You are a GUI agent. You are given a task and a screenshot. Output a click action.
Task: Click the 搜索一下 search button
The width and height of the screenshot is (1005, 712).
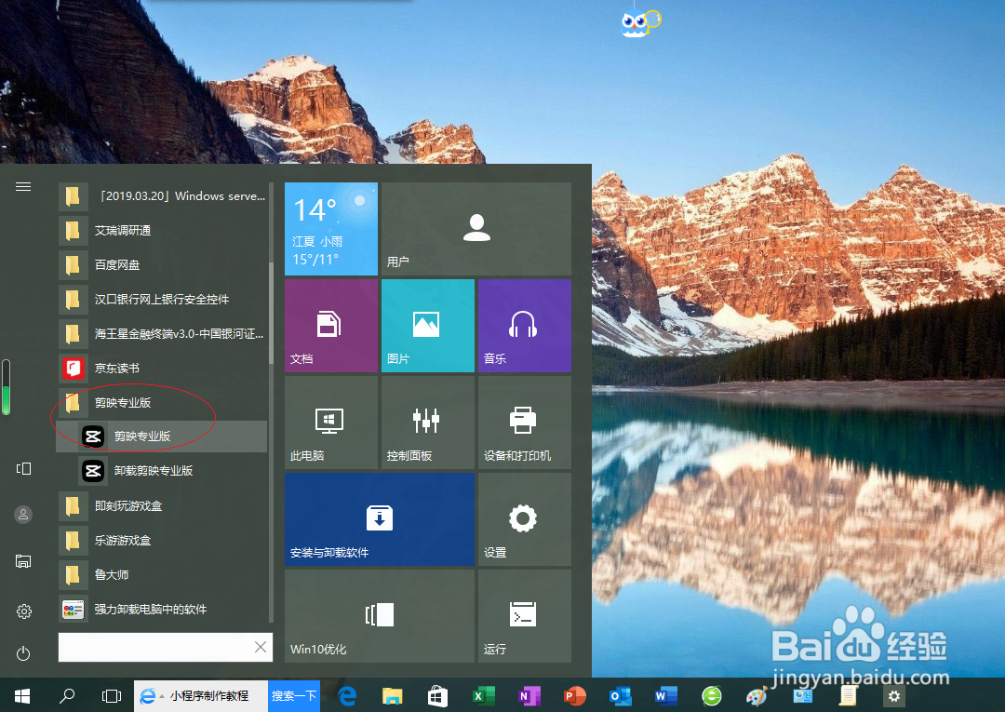point(293,696)
